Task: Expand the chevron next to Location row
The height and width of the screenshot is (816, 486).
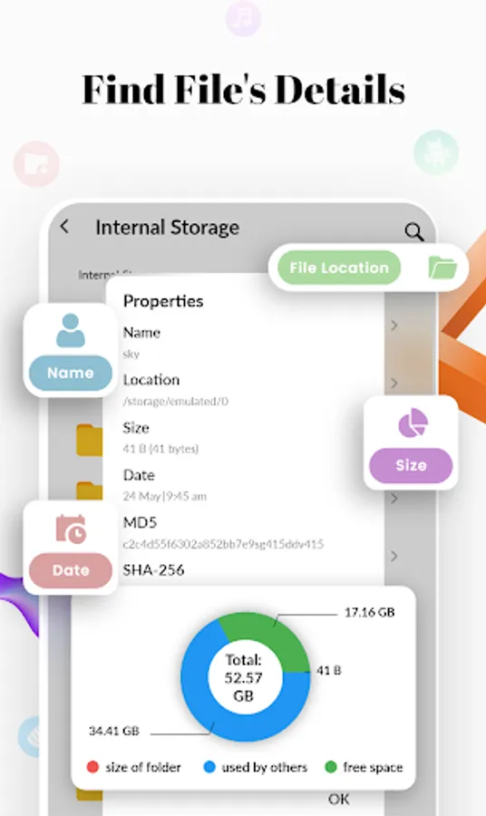Action: point(394,383)
